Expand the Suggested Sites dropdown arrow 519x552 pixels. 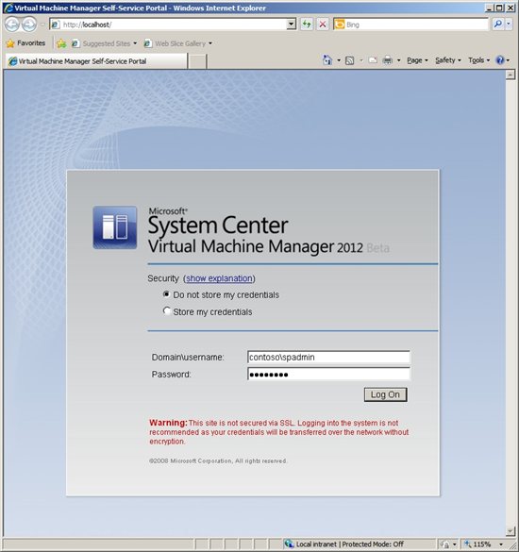[135, 43]
